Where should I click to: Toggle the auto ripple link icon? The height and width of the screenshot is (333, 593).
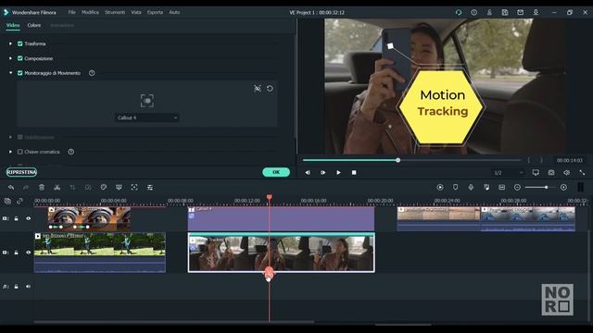click(19, 201)
